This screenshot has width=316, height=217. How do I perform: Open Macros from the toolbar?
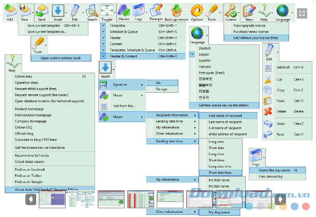coord(123,10)
